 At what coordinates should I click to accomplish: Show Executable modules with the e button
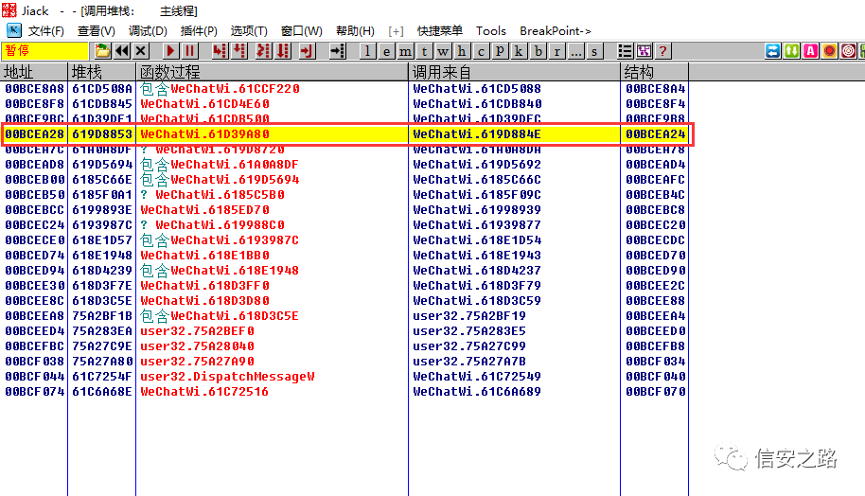[386, 51]
